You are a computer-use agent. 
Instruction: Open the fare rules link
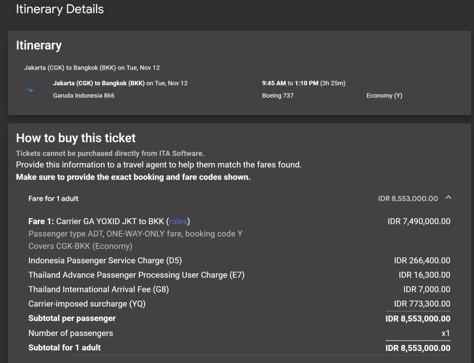178,221
